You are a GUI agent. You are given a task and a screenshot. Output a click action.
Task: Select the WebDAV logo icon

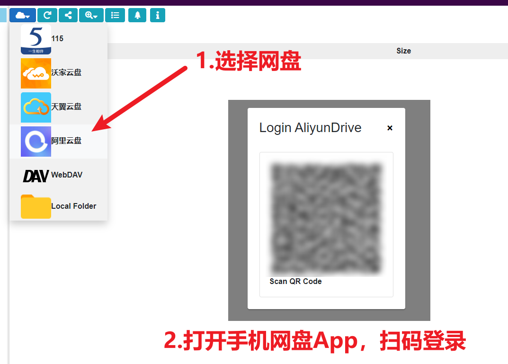click(36, 176)
